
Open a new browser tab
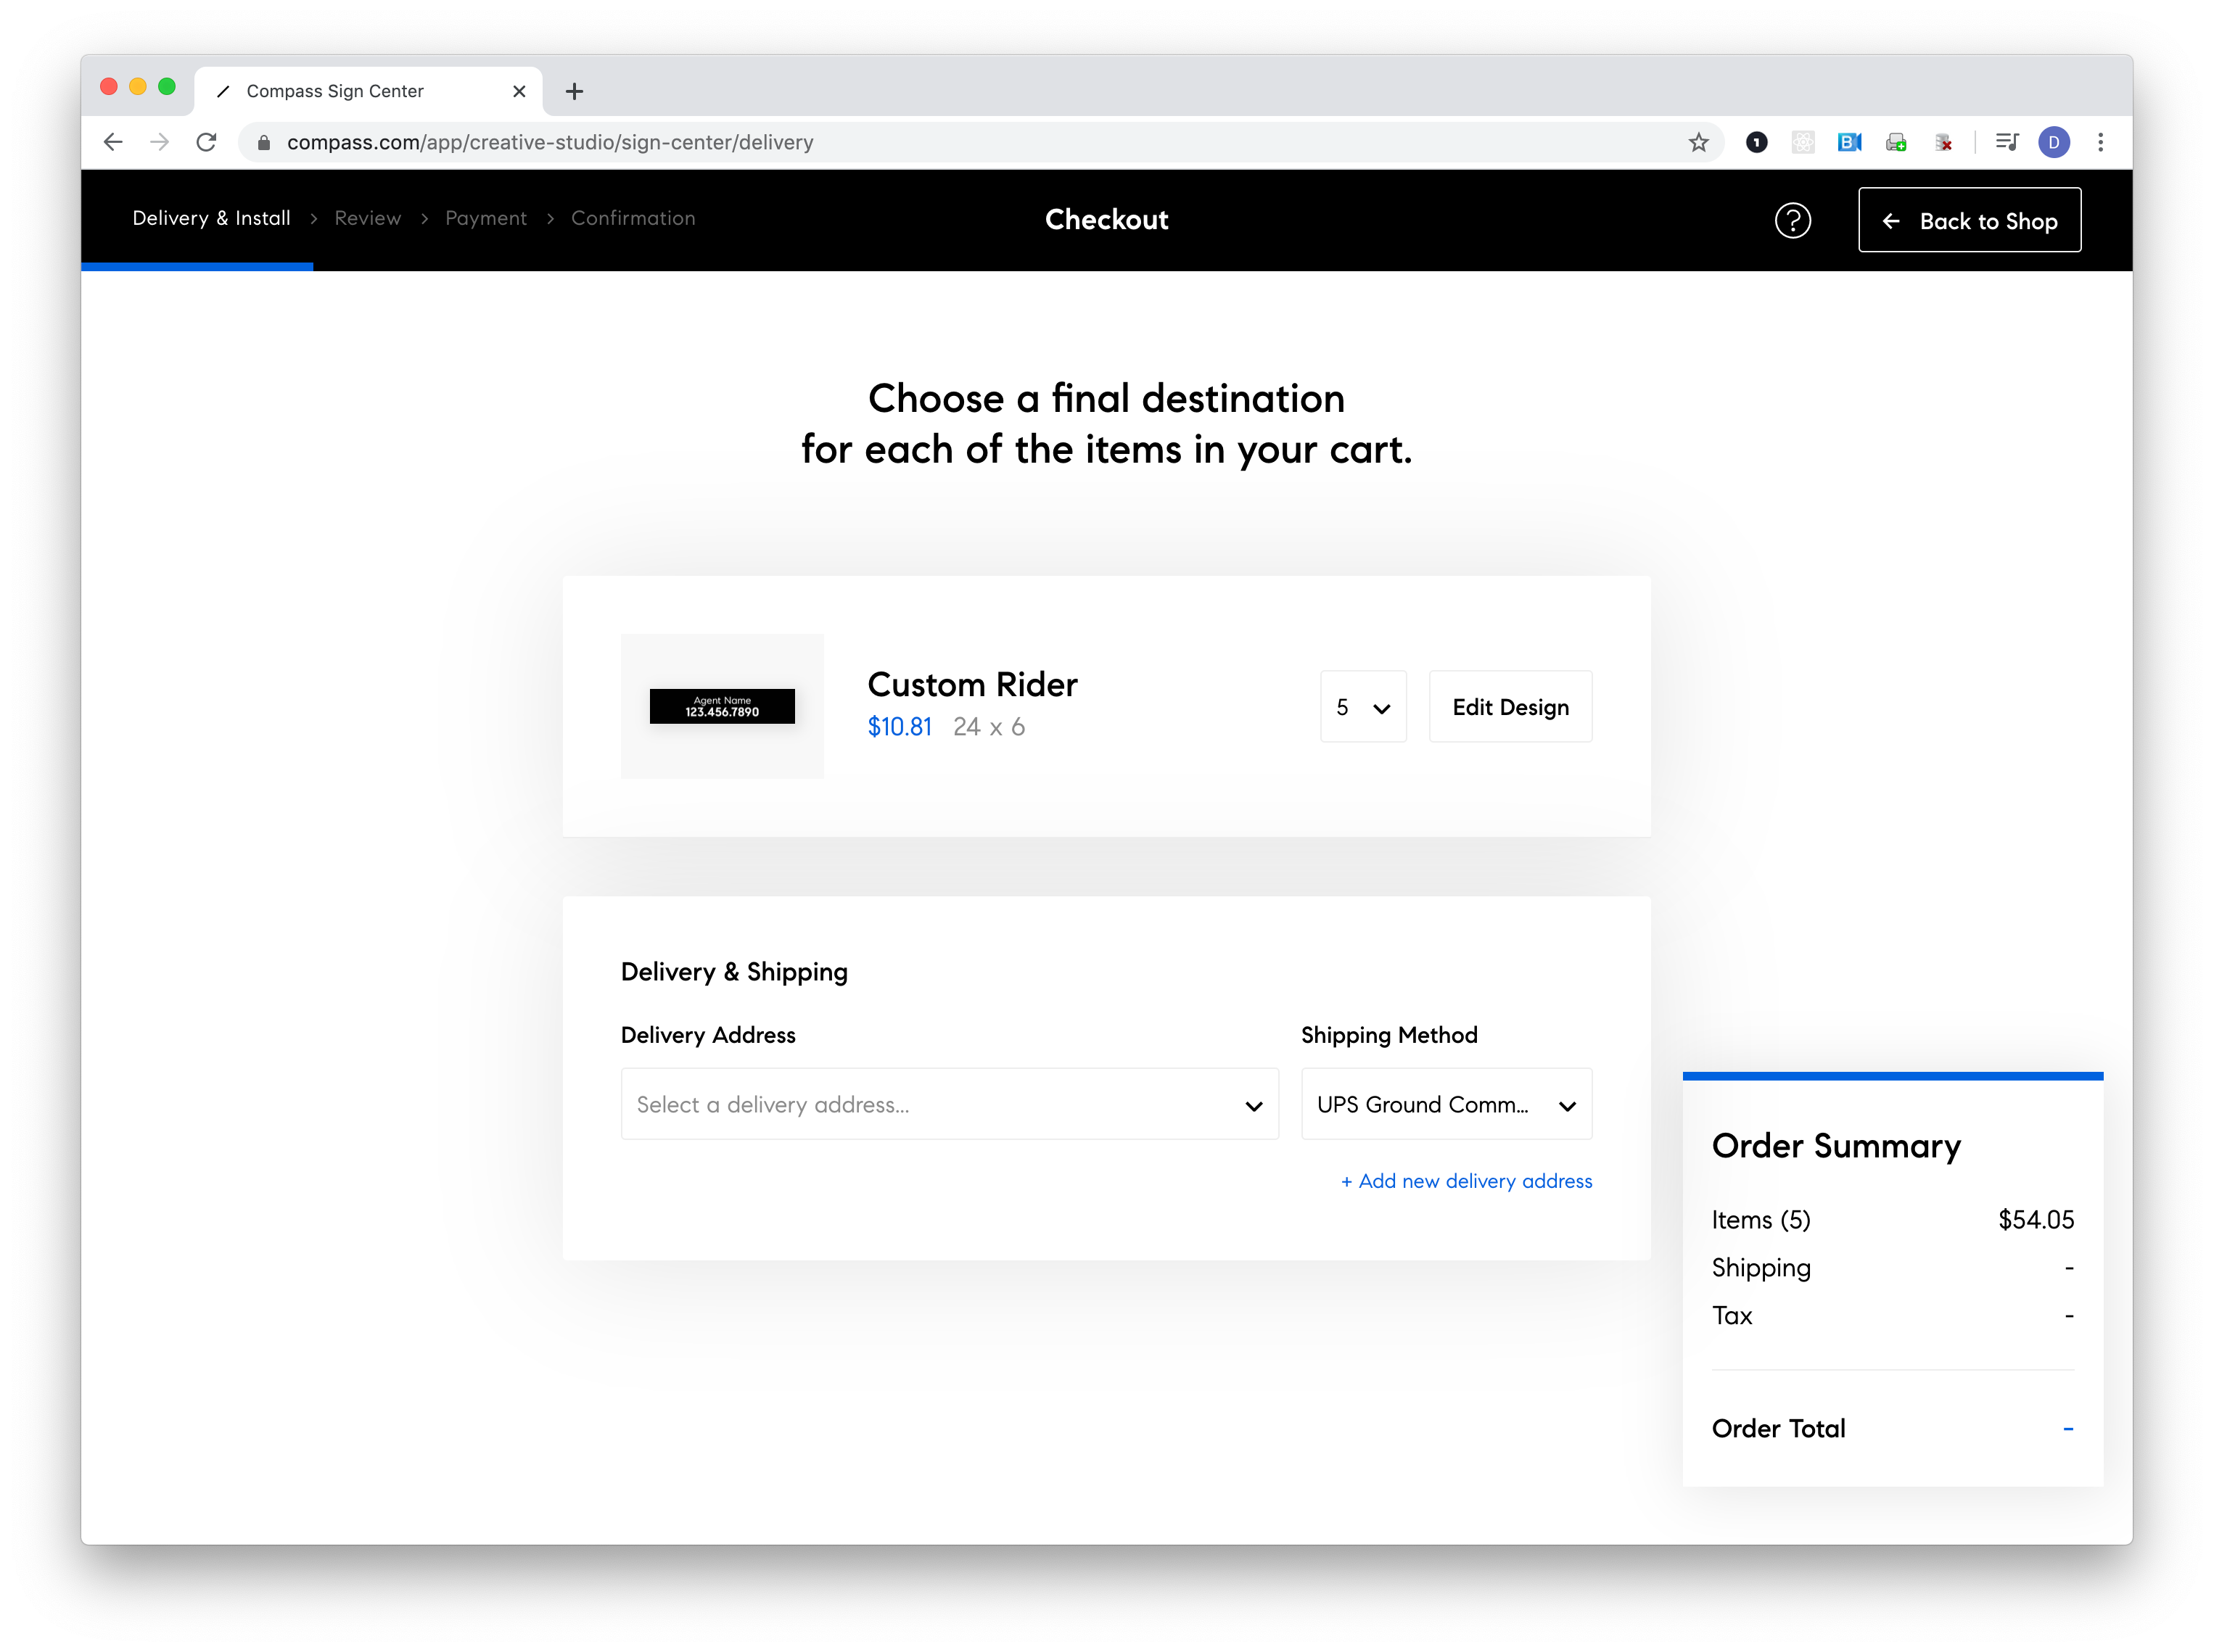tap(575, 92)
